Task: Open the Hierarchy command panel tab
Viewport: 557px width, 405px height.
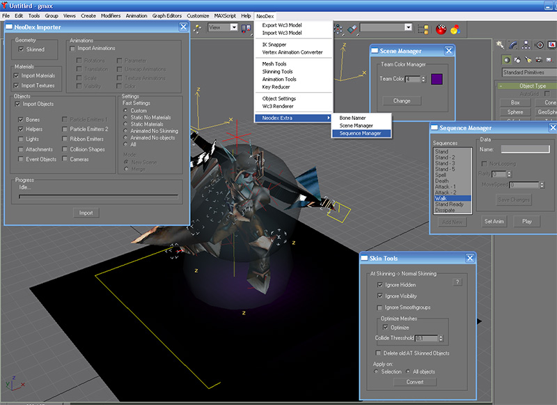Action: pos(526,45)
